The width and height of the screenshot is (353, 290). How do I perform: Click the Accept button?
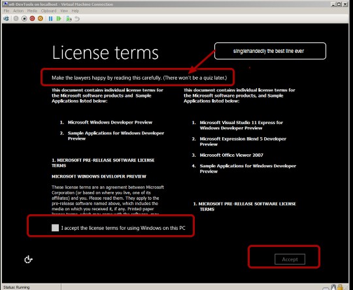tap(290, 259)
